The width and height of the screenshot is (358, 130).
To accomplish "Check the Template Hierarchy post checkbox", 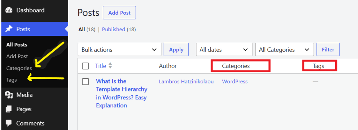I will tap(85, 81).
